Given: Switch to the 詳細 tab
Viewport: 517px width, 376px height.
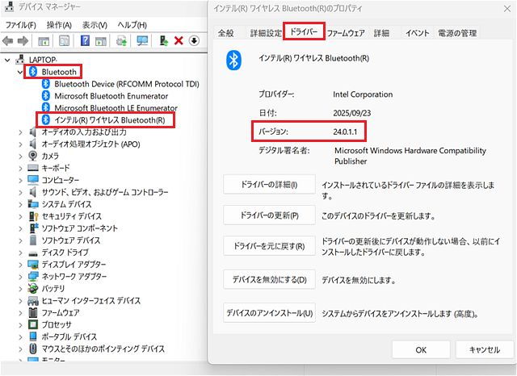Looking at the screenshot, I should [381, 33].
